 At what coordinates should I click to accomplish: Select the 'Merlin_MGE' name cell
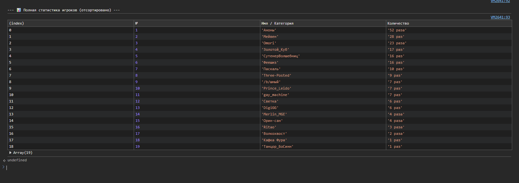click(274, 114)
